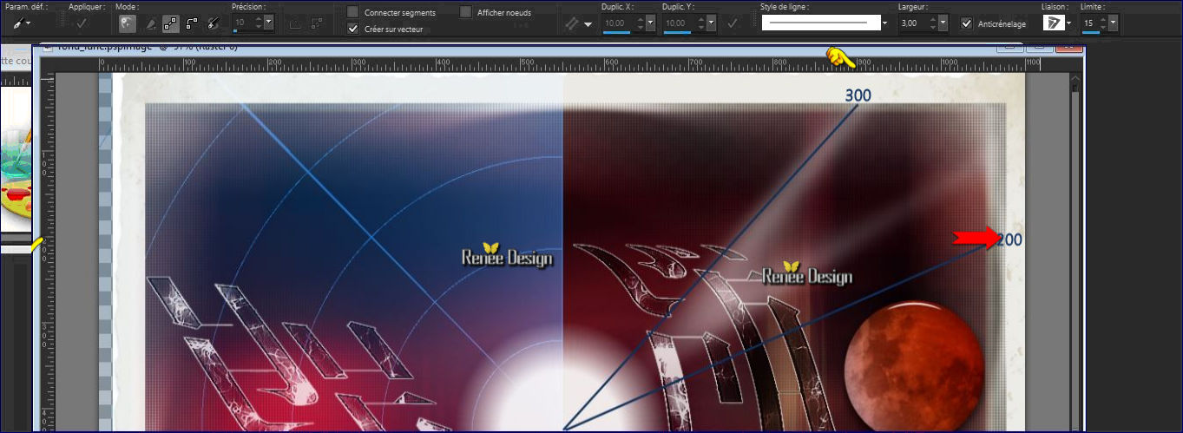Click the Appliquer checkmark button
The width and height of the screenshot is (1183, 433).
pyautogui.click(x=81, y=23)
